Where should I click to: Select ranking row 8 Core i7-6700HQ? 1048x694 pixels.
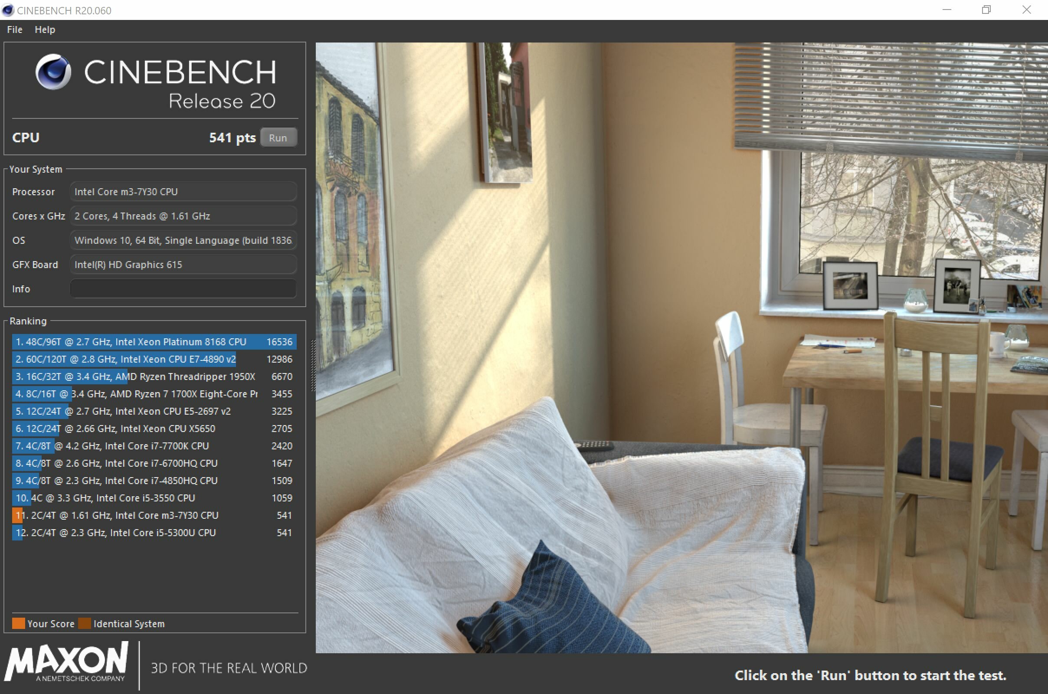[x=154, y=463]
